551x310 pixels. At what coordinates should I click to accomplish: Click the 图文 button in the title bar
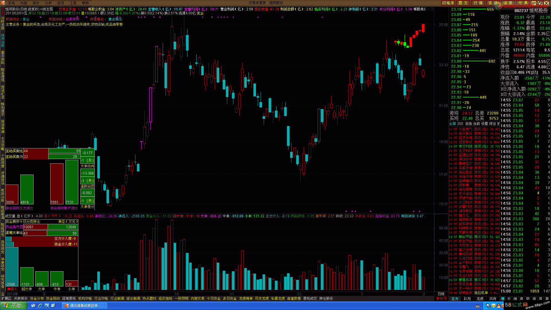click(463, 3)
